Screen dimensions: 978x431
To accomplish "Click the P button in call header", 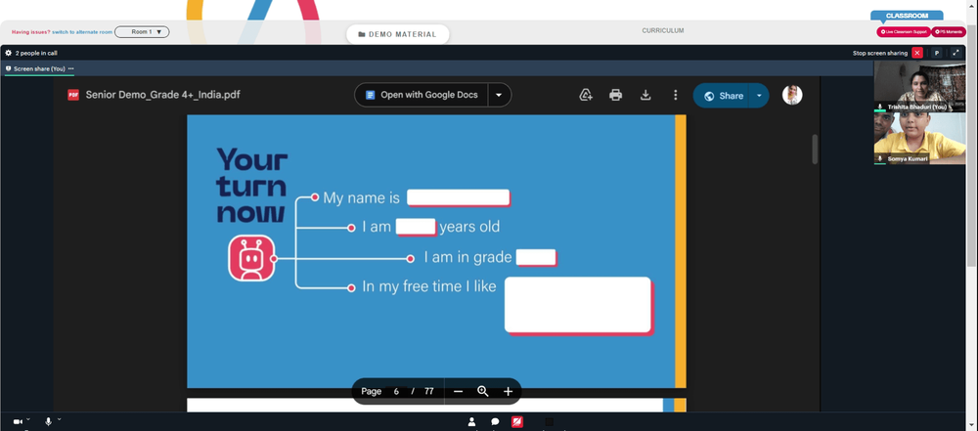I will click(x=936, y=53).
